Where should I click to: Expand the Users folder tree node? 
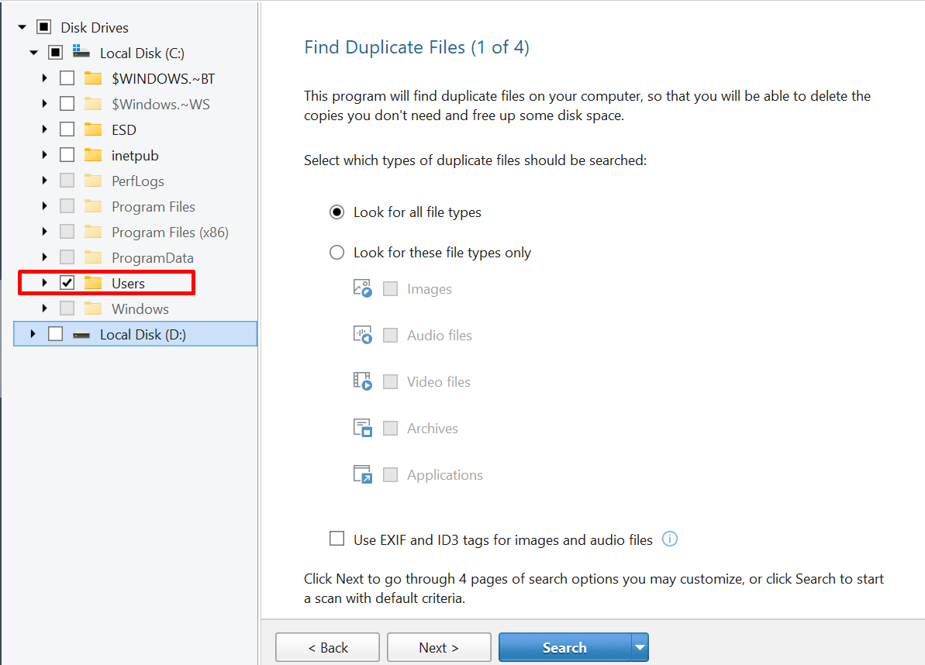point(44,283)
